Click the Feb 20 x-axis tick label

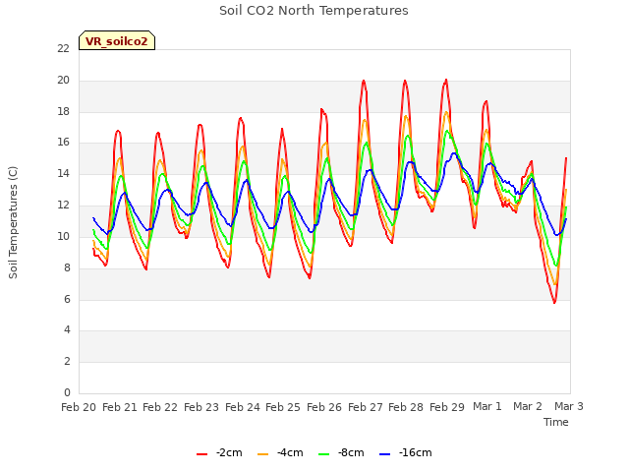click(x=79, y=407)
